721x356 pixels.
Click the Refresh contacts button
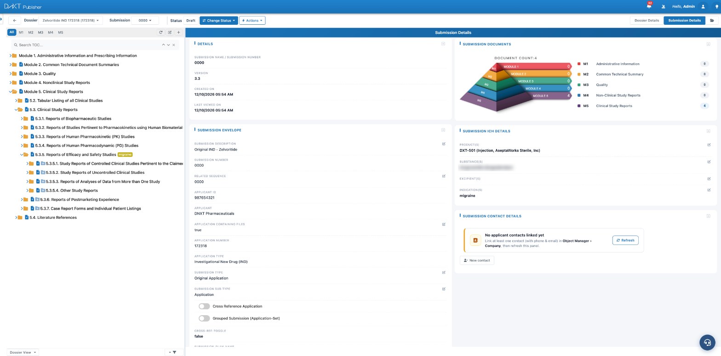tap(625, 240)
